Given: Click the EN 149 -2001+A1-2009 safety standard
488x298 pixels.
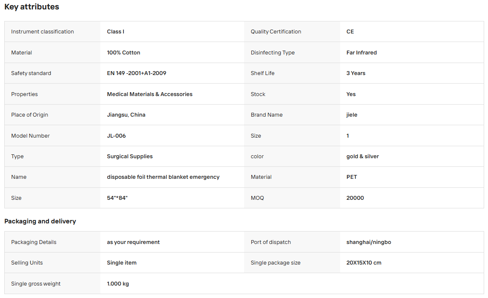Looking at the screenshot, I should (x=137, y=73).
